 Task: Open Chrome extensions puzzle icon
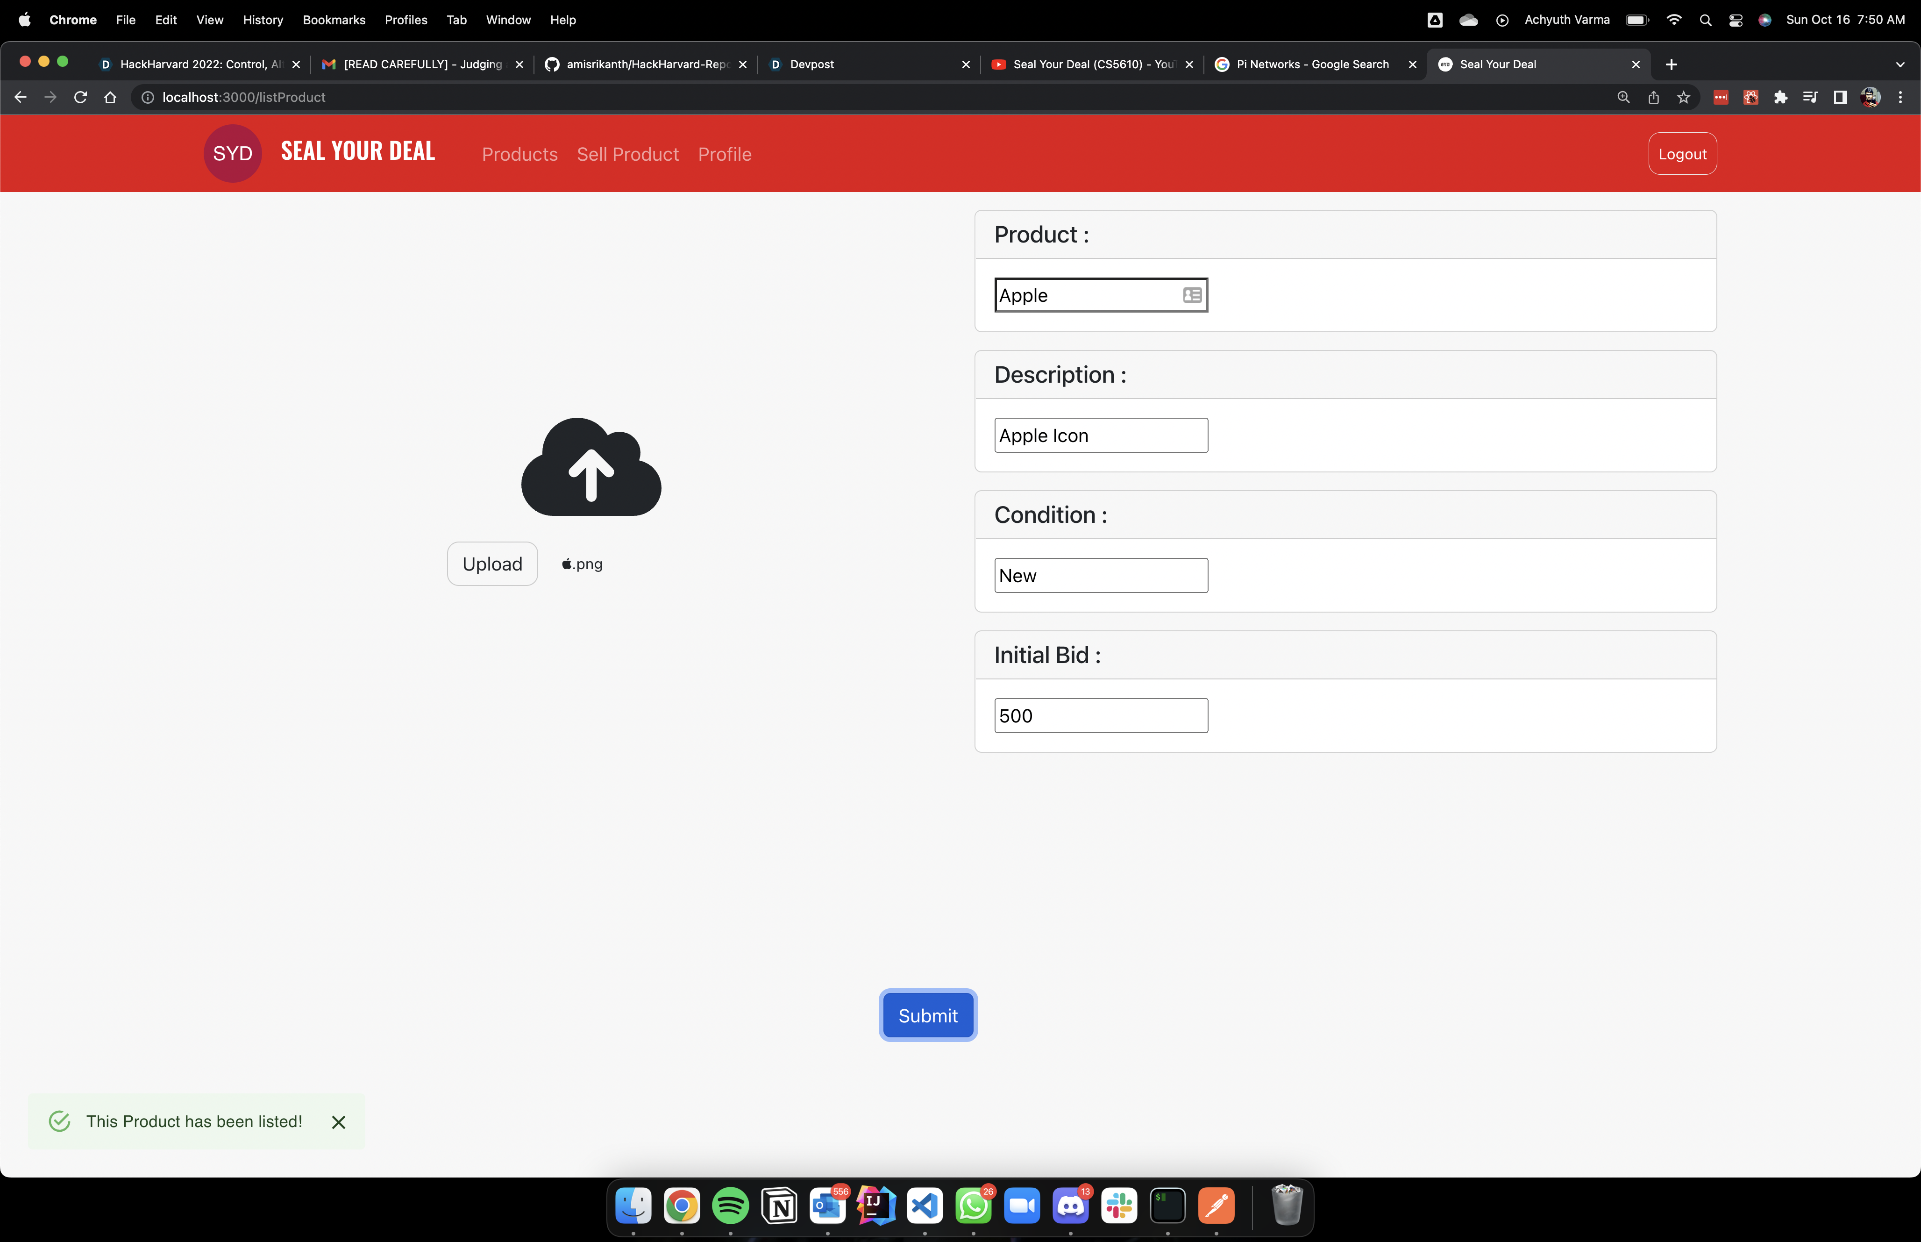(x=1780, y=98)
